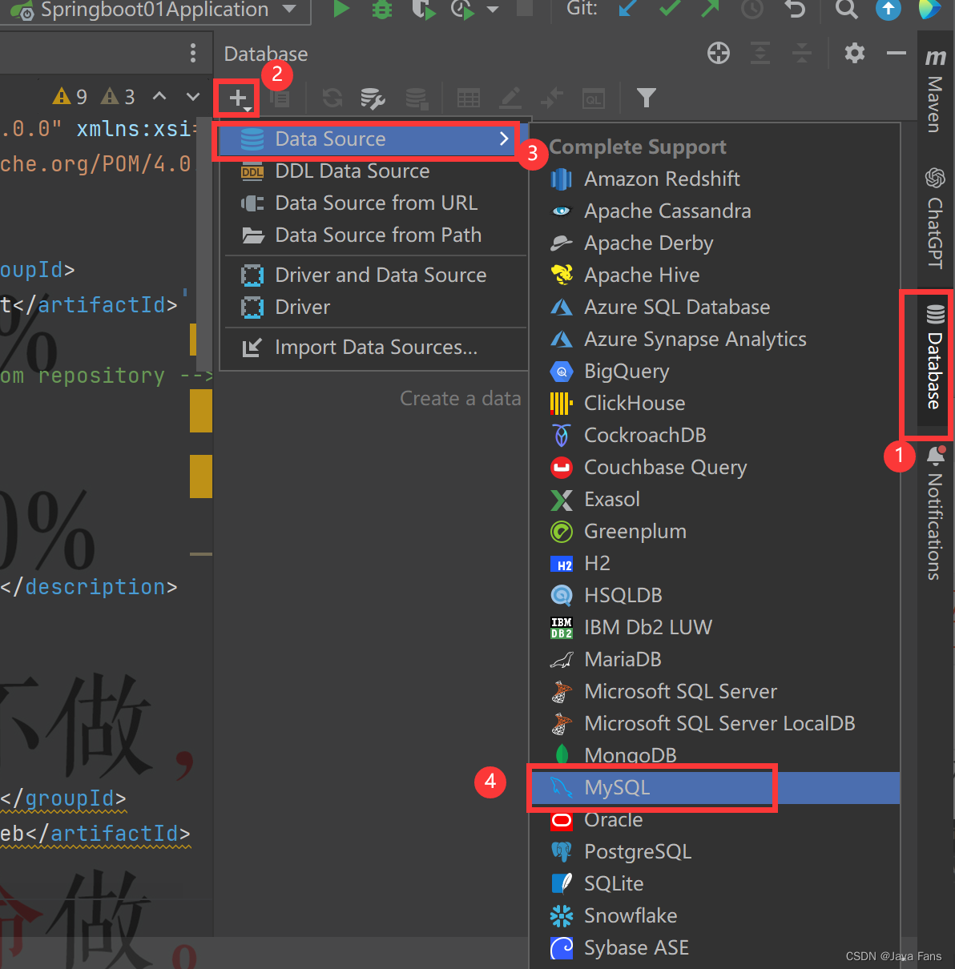Select Data Source from Path
The width and height of the screenshot is (955, 969).
373,235
